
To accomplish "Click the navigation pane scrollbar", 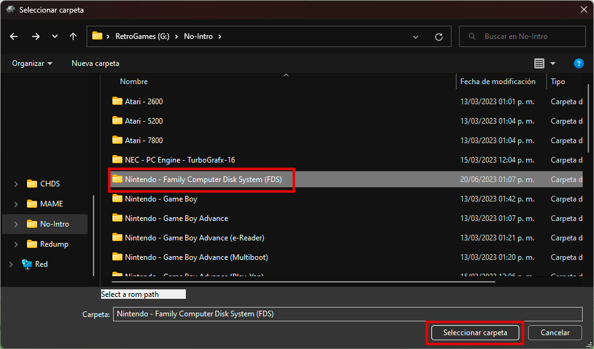I will tap(94, 235).
